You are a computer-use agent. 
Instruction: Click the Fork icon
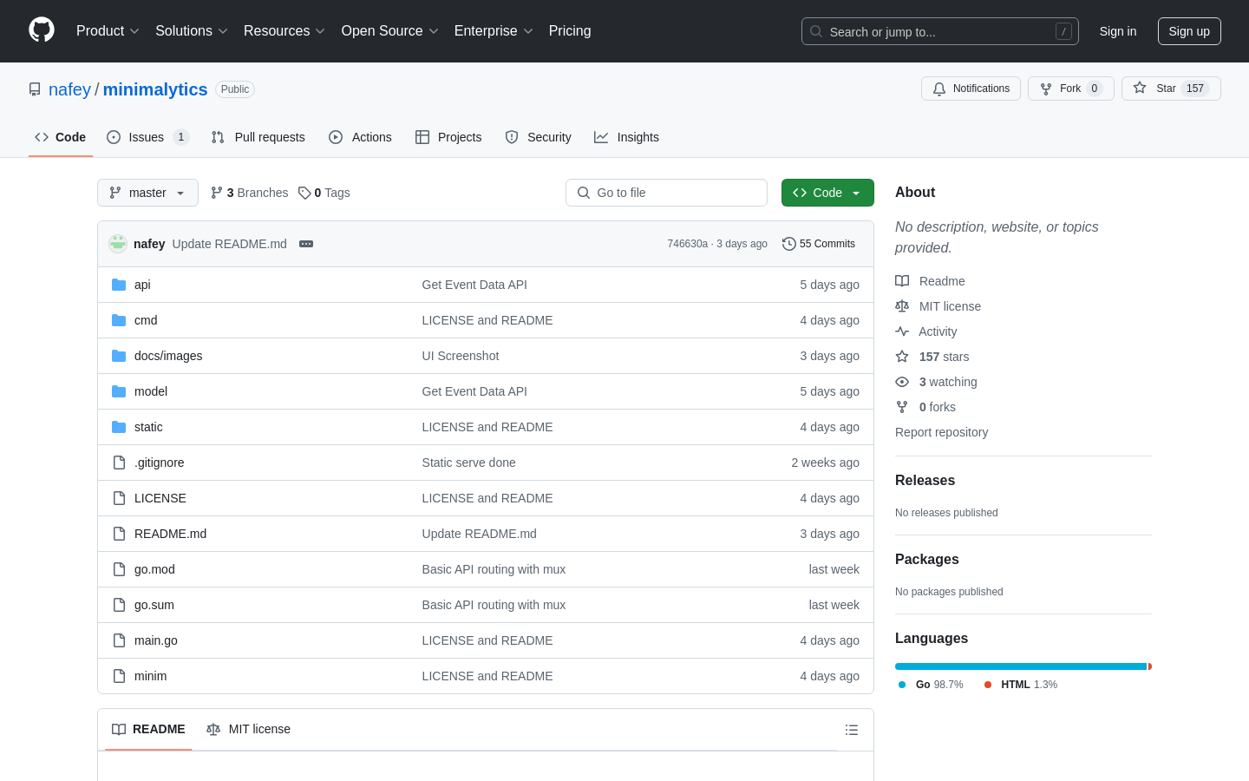point(1046,89)
